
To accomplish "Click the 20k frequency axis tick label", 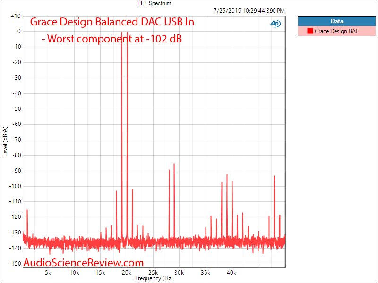I will 127,273.
